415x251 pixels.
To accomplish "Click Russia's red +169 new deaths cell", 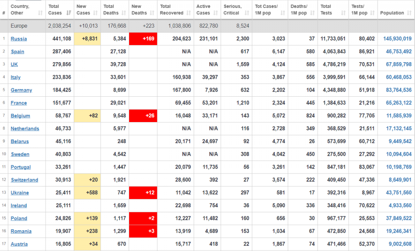I will (x=143, y=39).
